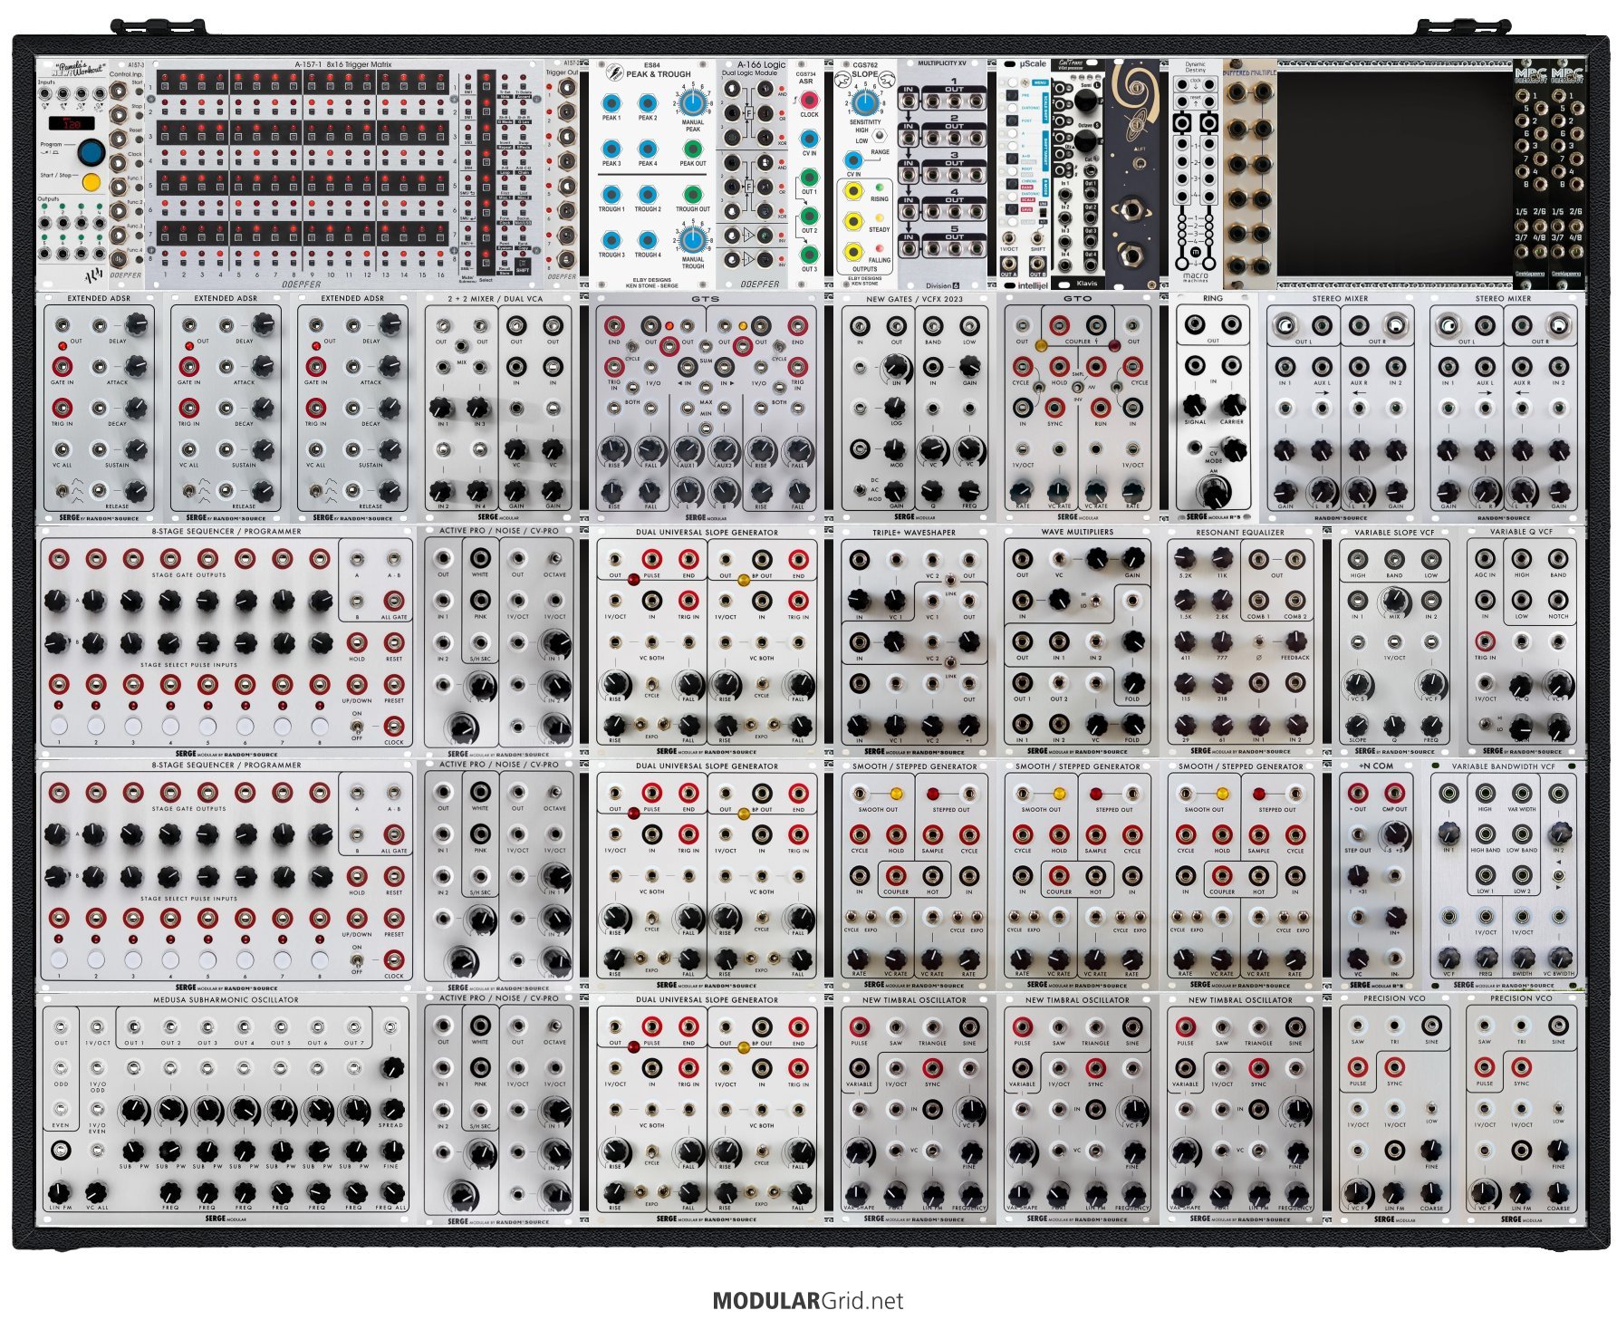Flip the ON/OFF switch on the upper 8-Stage Sequencer

pyautogui.click(x=357, y=727)
